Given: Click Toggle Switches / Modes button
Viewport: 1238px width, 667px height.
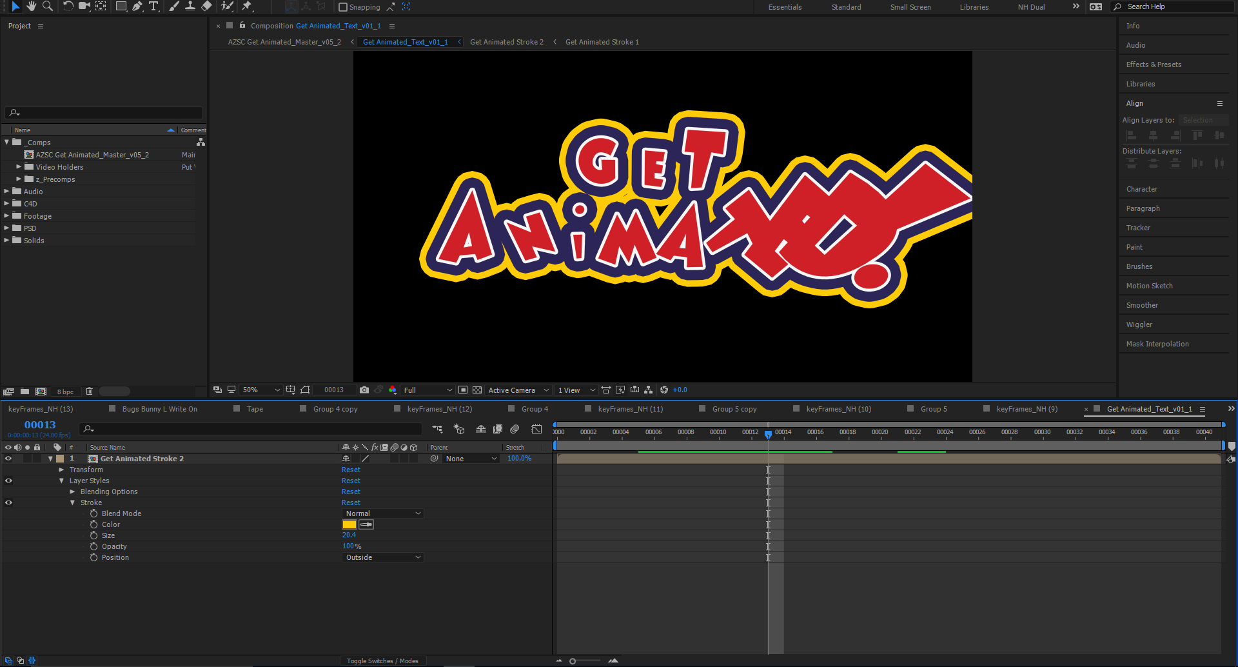Looking at the screenshot, I should point(382,661).
